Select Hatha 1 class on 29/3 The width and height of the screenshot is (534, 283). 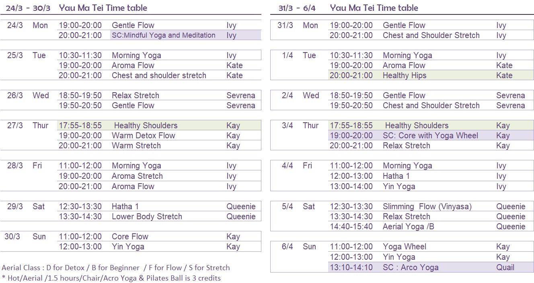(x=125, y=206)
